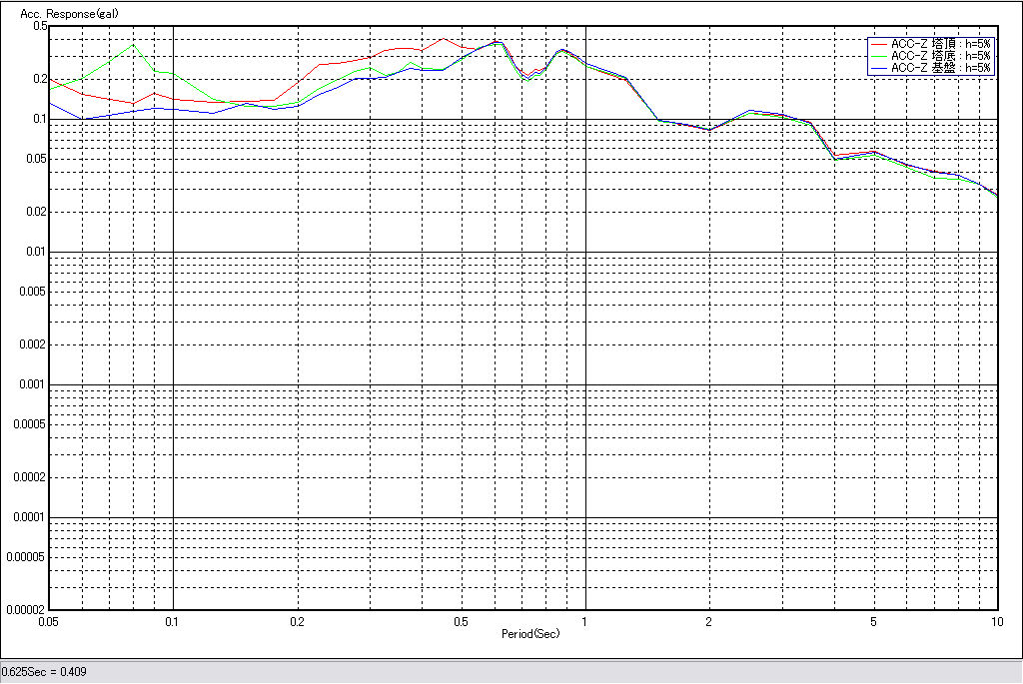
Task: Click the 2 label on the period axis
Action: point(708,621)
